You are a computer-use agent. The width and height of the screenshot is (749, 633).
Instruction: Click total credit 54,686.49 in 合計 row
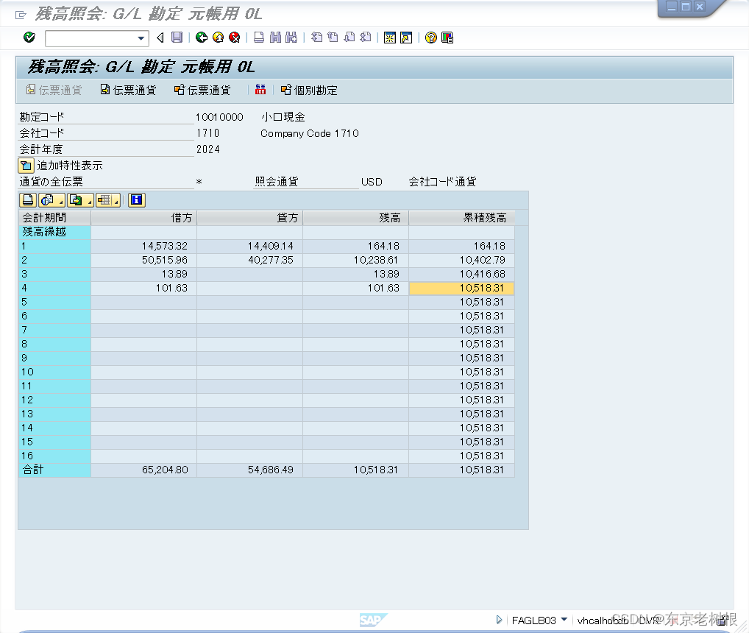[x=270, y=470]
